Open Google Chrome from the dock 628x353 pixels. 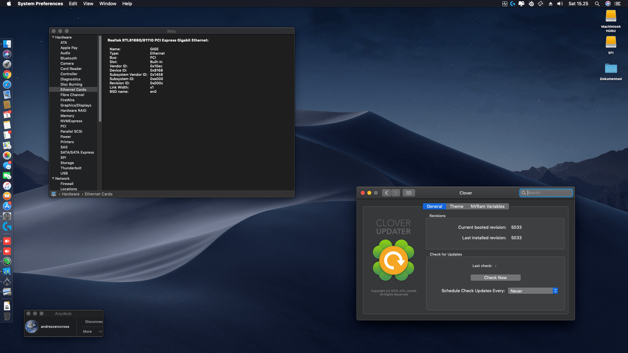[7, 75]
